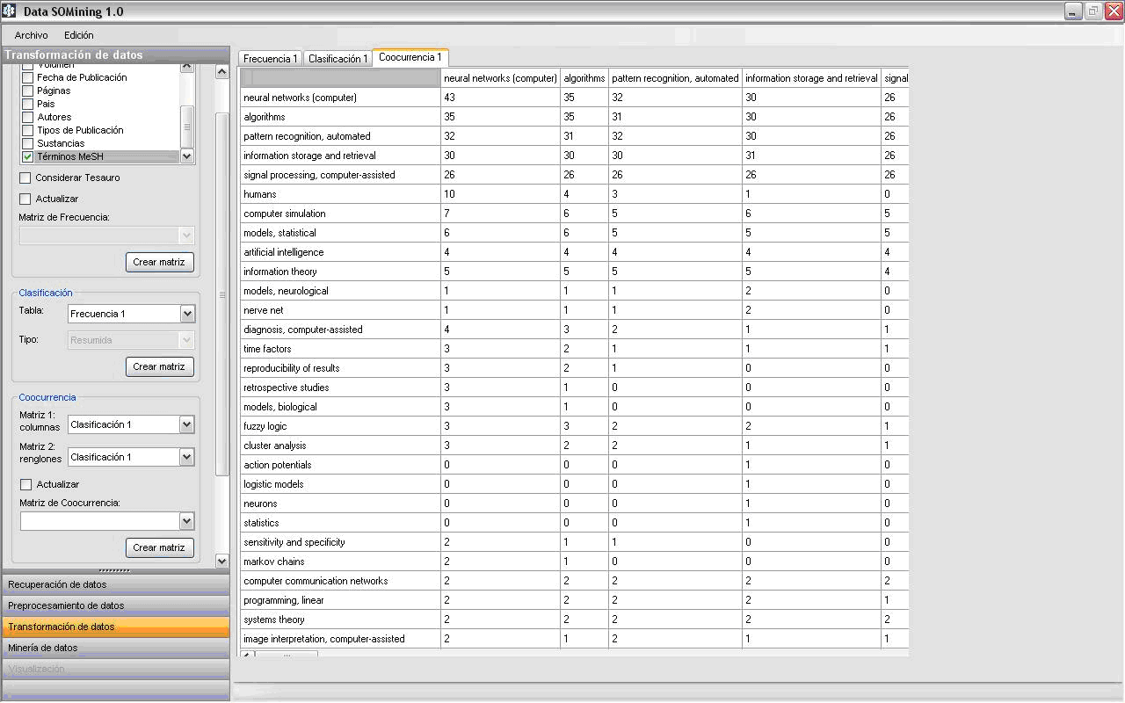Click Crear matriz in the Clasificación section
1125x703 pixels.
(159, 366)
